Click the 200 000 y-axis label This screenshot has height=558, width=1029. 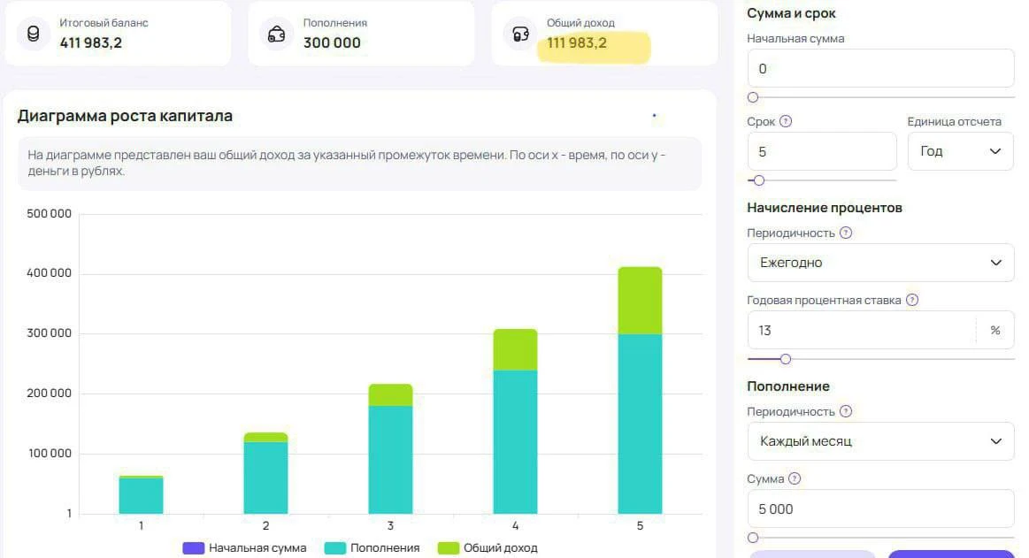click(x=50, y=394)
